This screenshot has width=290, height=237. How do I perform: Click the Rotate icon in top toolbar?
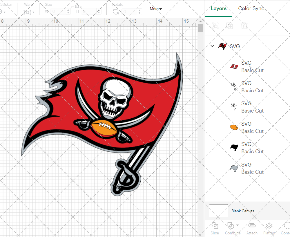coord(116,12)
